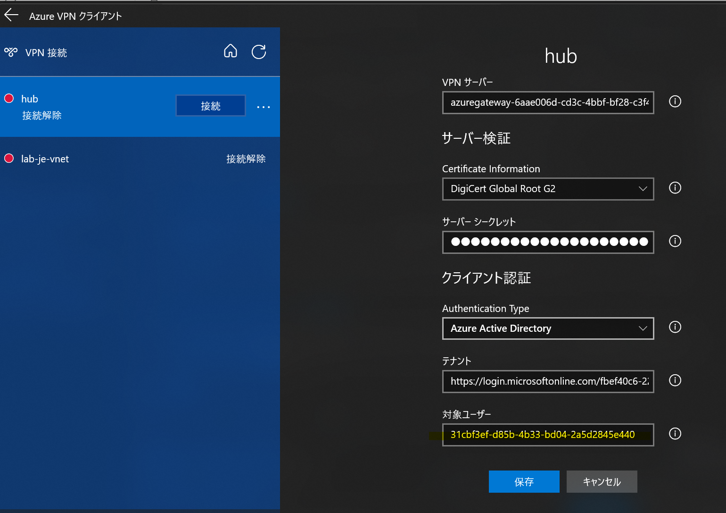Click the 保存 save button
Viewport: 726px width, 513px height.
pos(524,481)
